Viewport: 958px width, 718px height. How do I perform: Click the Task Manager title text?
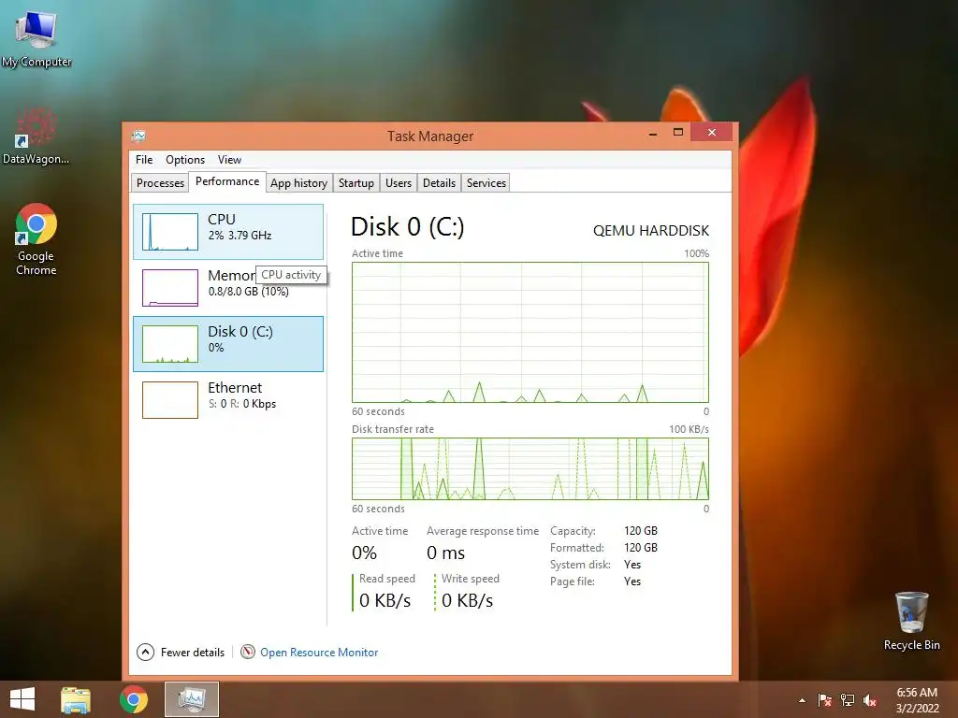click(x=430, y=136)
